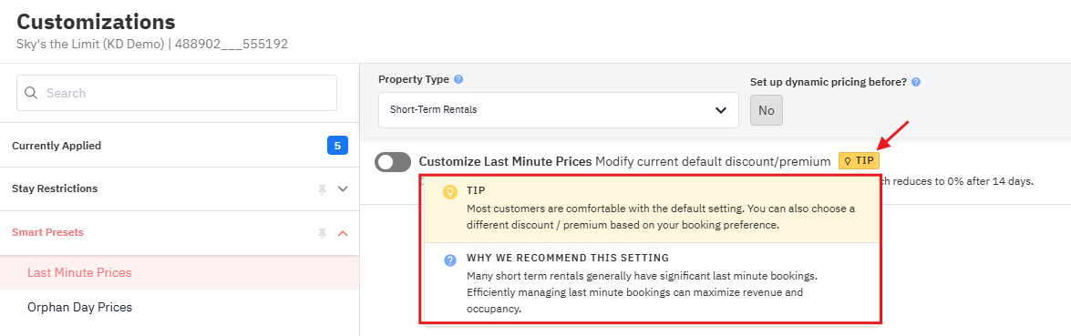Image resolution: width=1071 pixels, height=336 pixels.
Task: Click the blue question icon in recommendation section
Action: point(450,260)
